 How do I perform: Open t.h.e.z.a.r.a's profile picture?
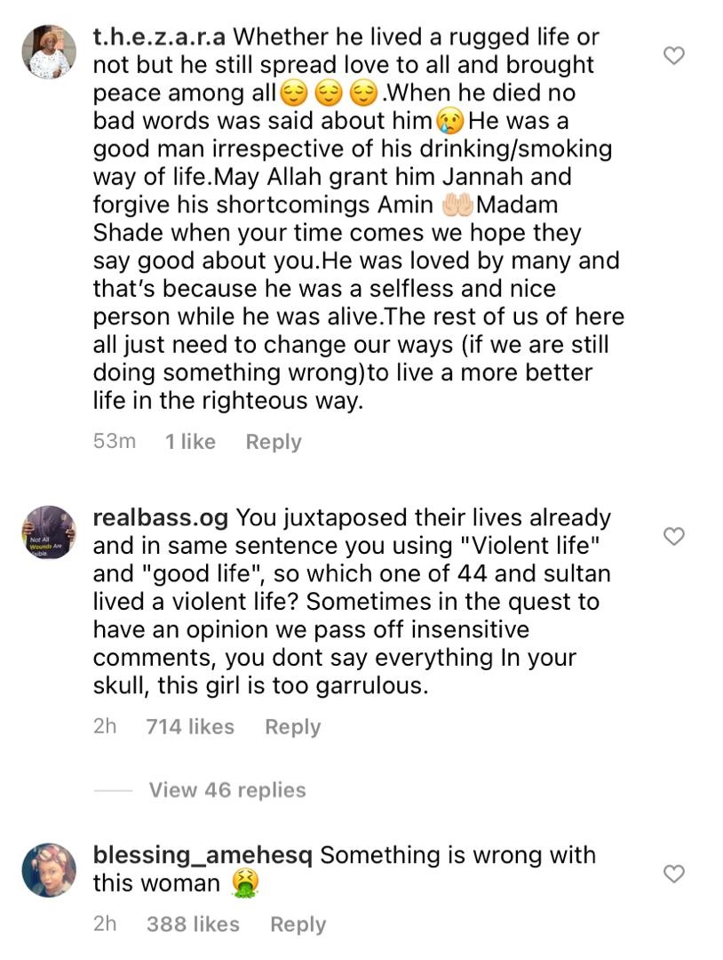pyautogui.click(x=48, y=52)
